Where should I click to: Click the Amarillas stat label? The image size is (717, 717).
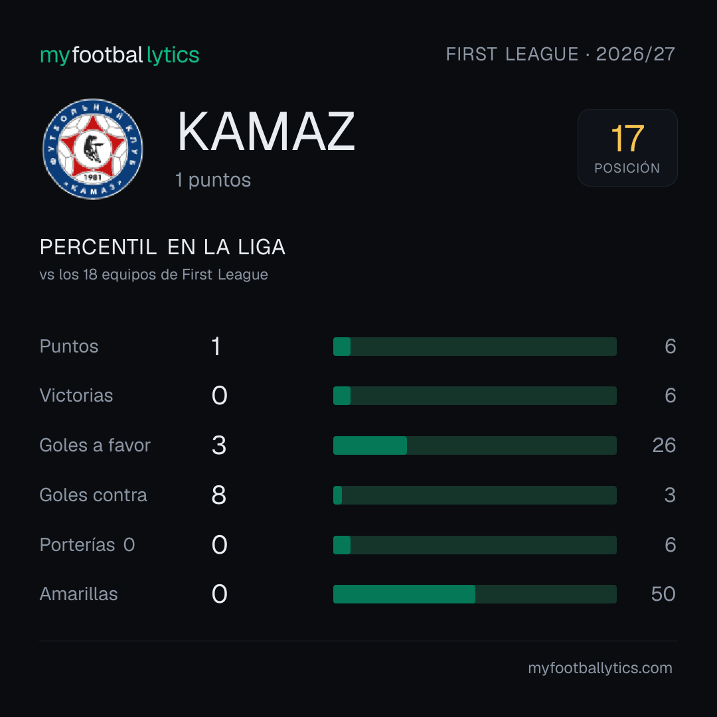(x=78, y=594)
